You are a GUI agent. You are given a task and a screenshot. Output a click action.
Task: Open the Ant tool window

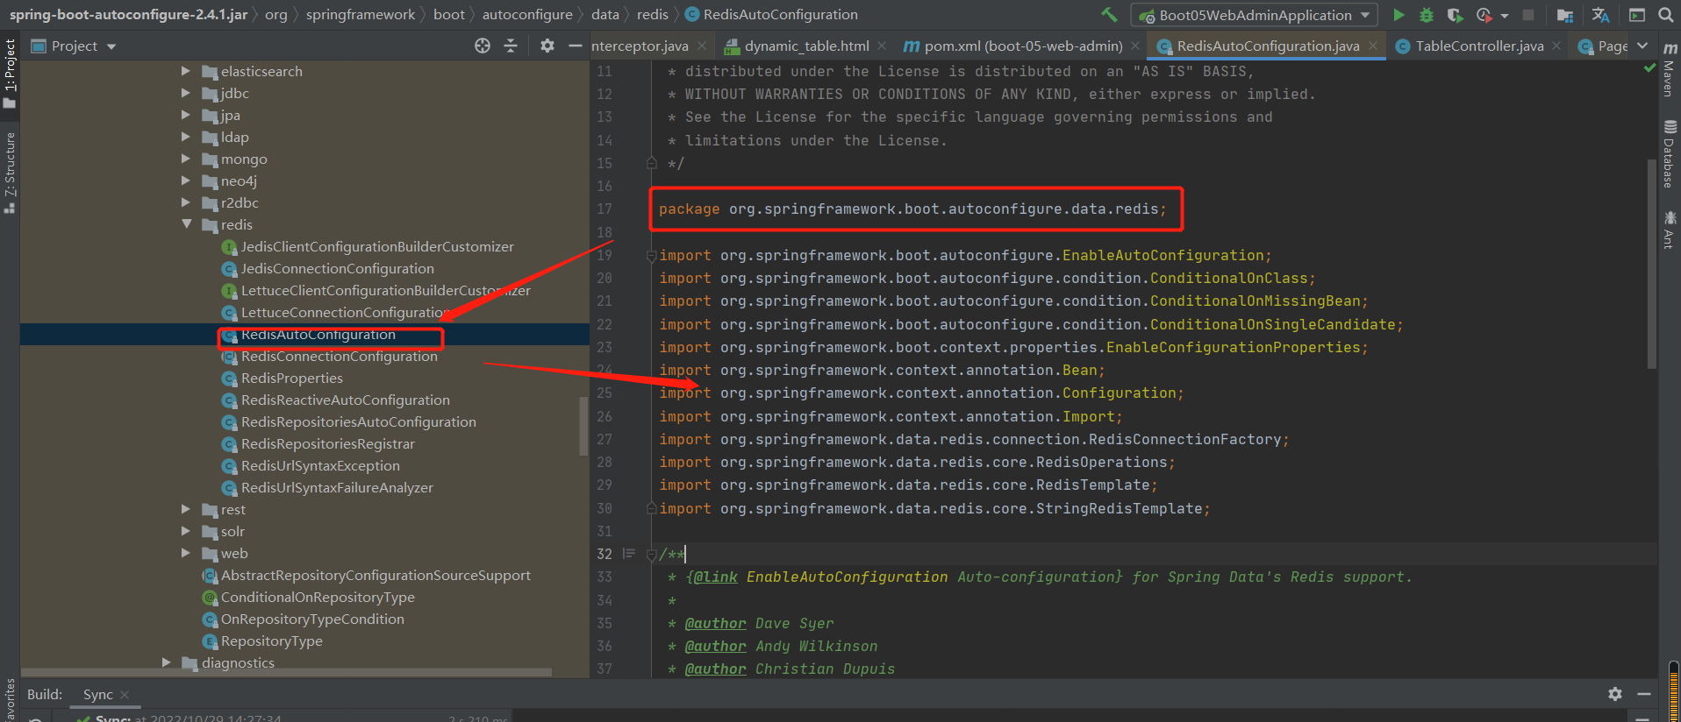[1669, 230]
